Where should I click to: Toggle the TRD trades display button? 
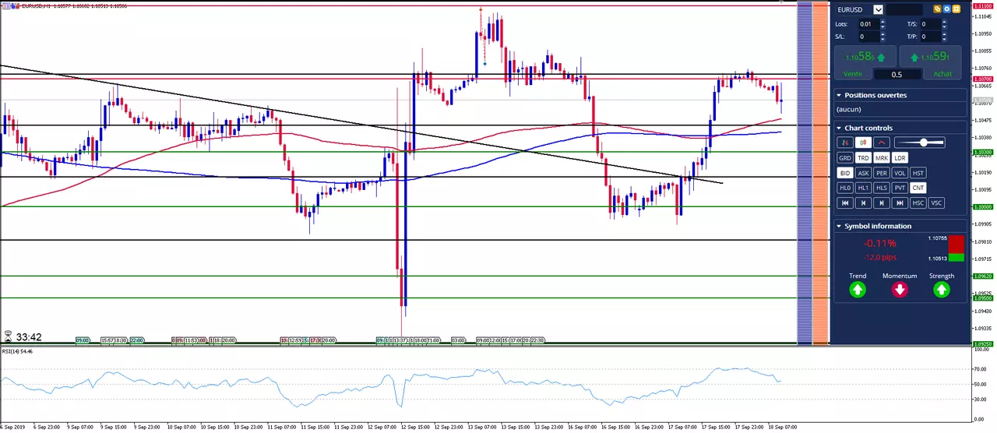coord(863,157)
